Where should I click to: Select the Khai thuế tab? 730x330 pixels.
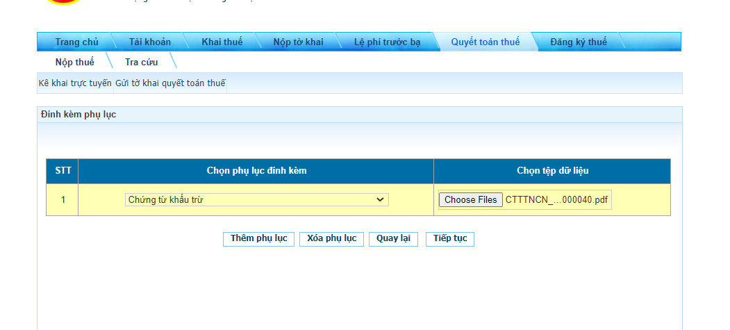point(222,42)
